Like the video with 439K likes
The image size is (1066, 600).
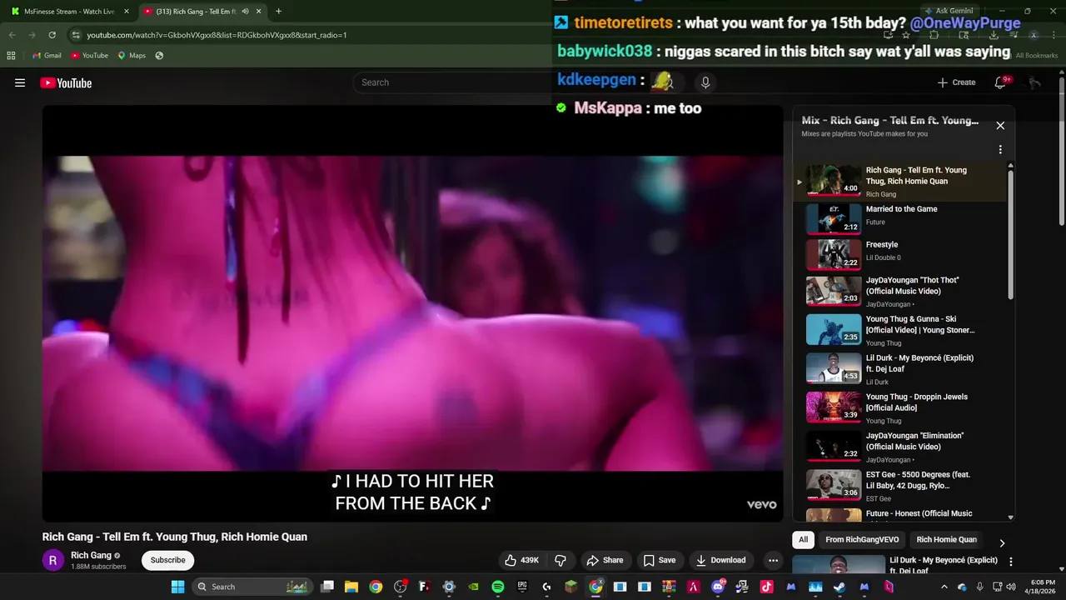pyautogui.click(x=521, y=560)
